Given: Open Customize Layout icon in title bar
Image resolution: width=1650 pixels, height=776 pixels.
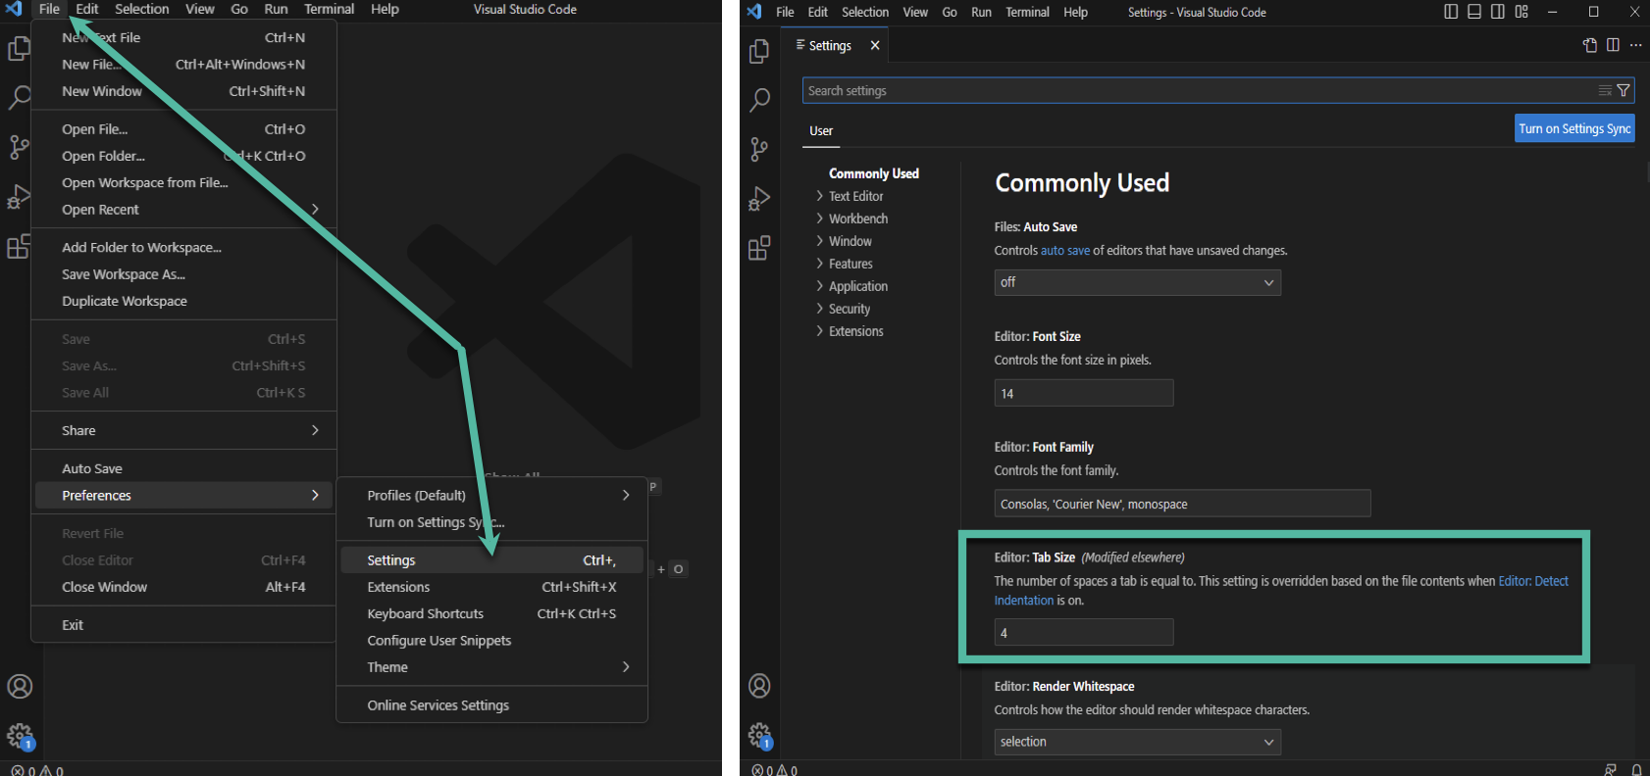Looking at the screenshot, I should click(1521, 12).
